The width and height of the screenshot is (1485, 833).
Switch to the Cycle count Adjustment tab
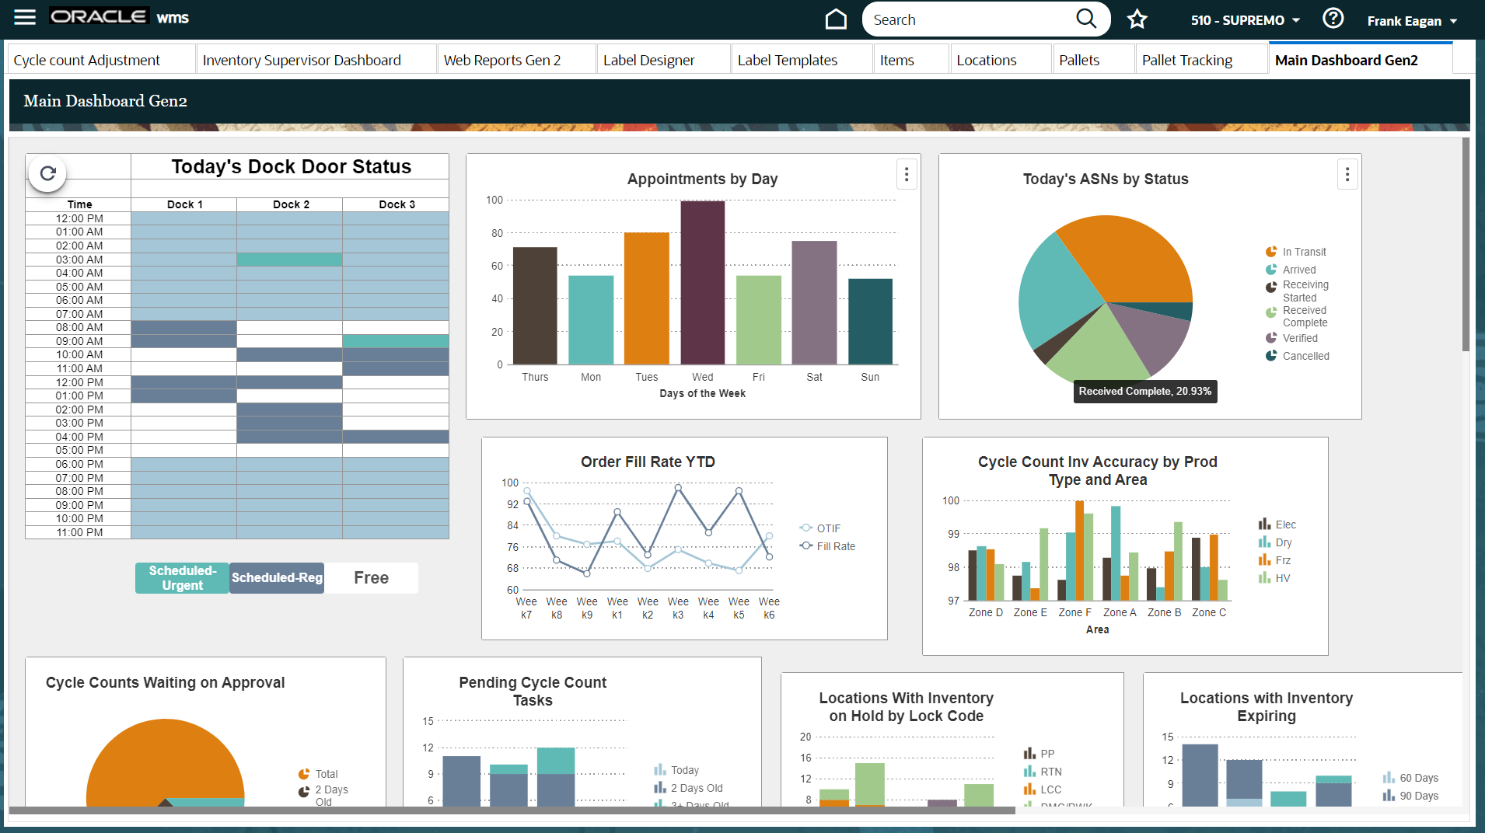tap(101, 60)
